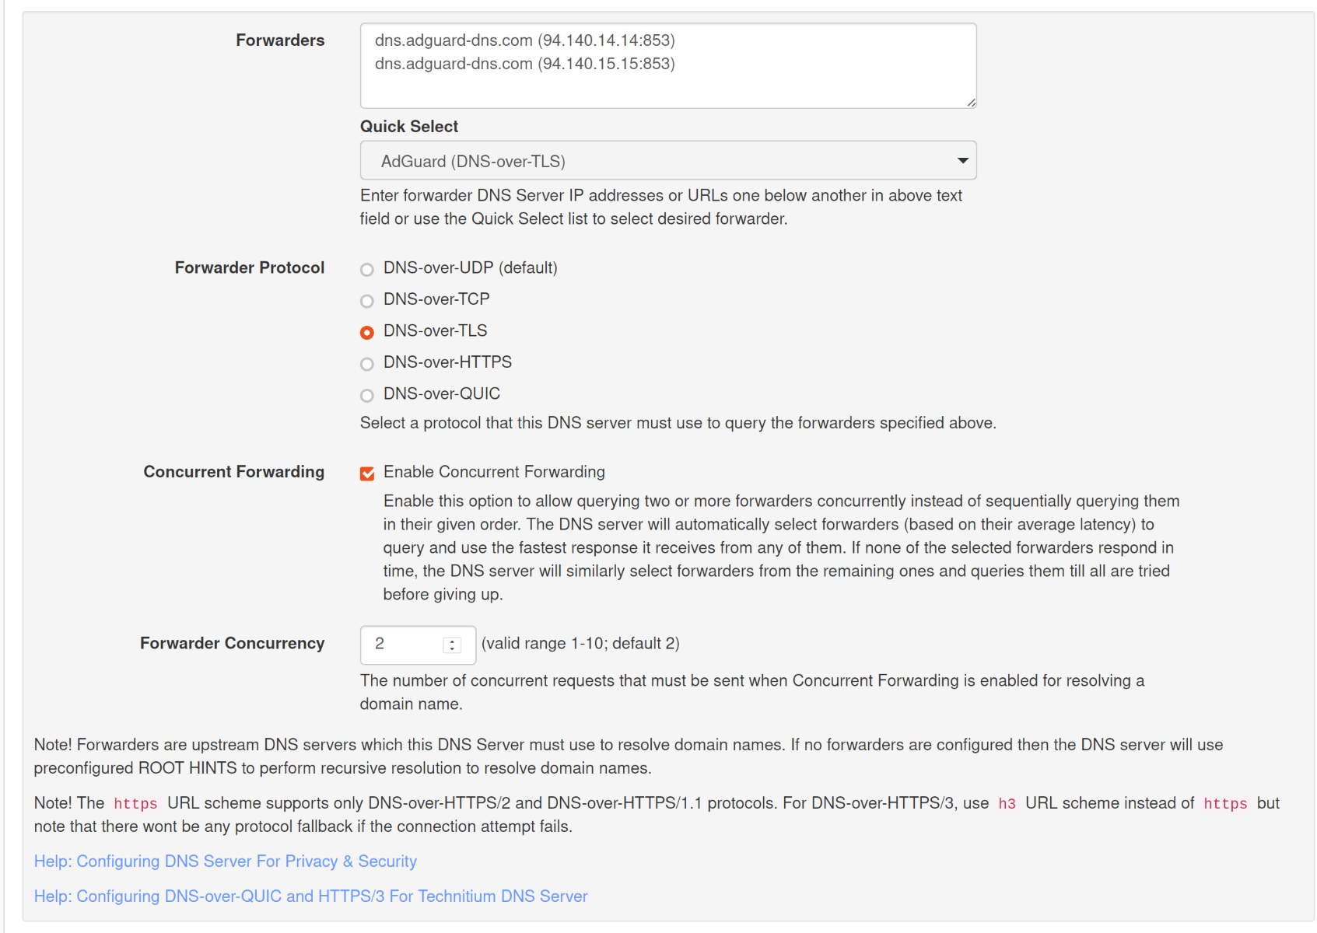Viewport: 1317px width, 933px height.
Task: Click inside the Forwarders text area
Action: (x=668, y=66)
